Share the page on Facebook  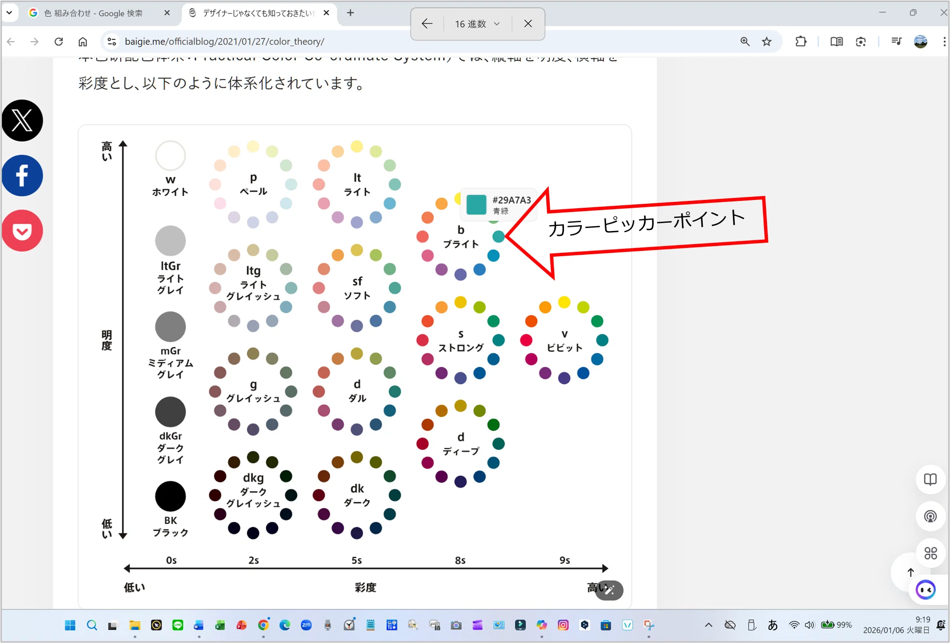[x=22, y=176]
